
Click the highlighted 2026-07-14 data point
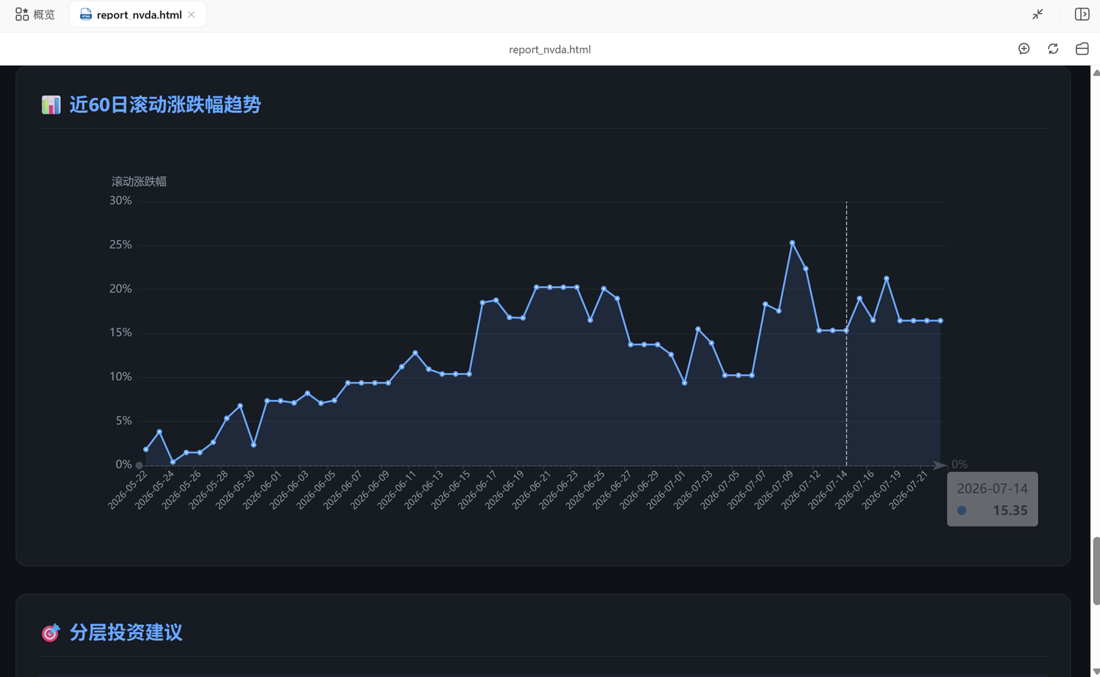pyautogui.click(x=846, y=331)
